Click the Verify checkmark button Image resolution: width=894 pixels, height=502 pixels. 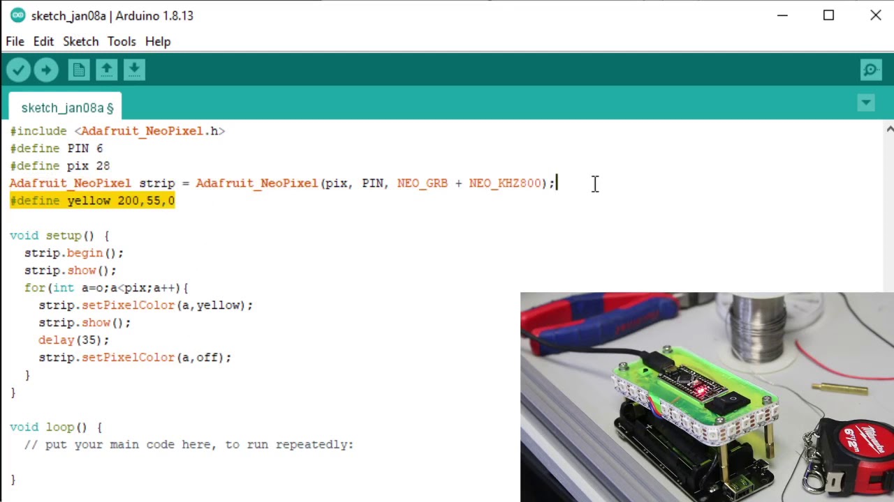coord(18,70)
